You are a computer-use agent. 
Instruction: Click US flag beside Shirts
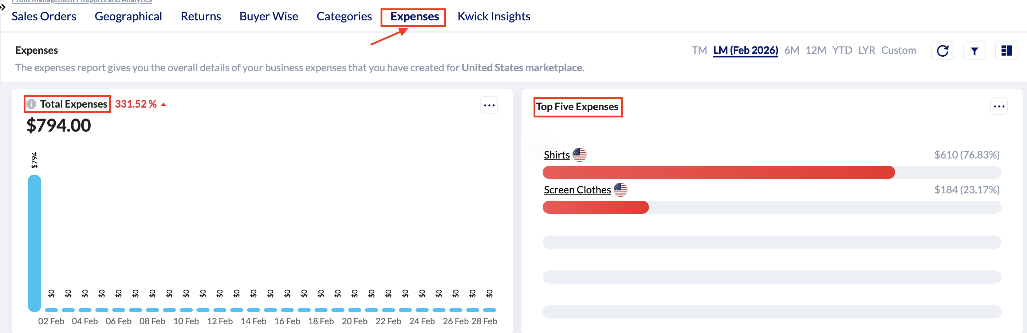(579, 155)
